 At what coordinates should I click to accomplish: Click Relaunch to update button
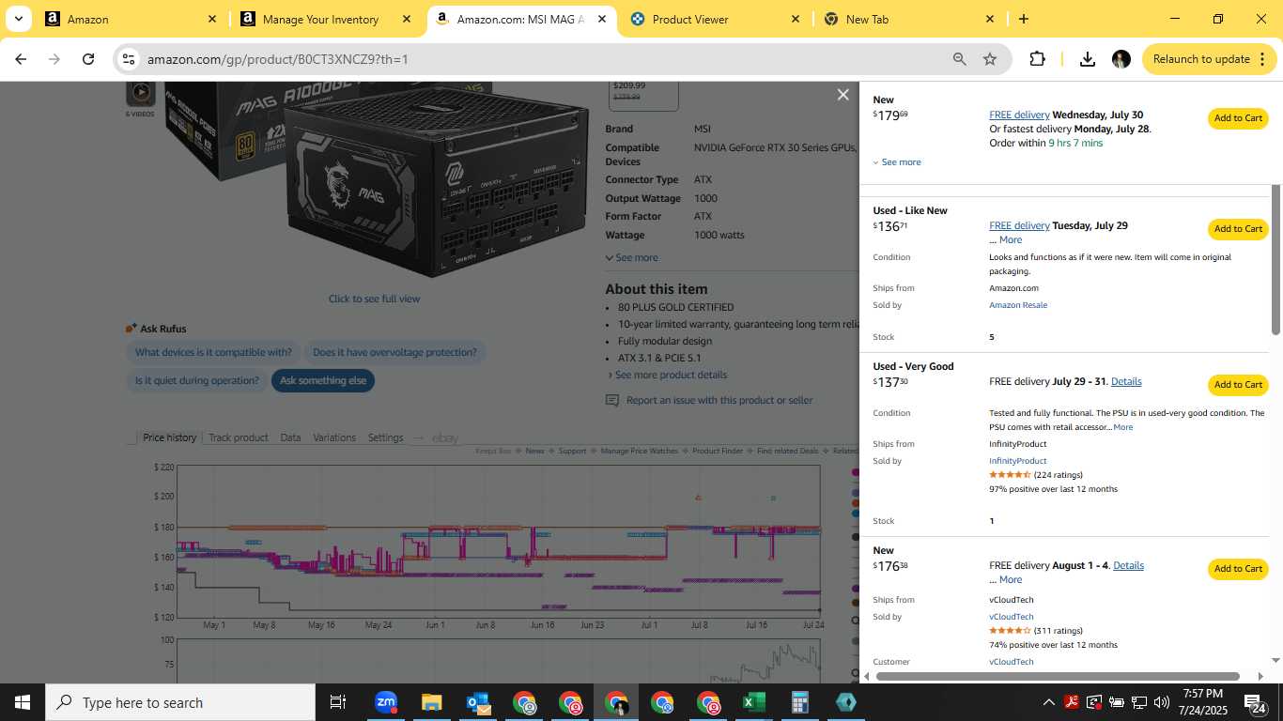click(x=1208, y=59)
